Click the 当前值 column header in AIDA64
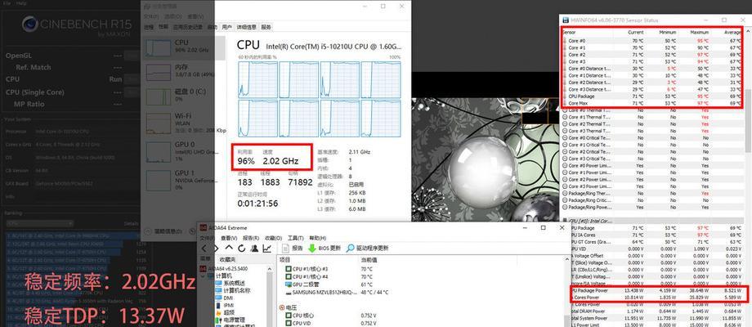Viewport: 752px width, 327px height. coord(369,259)
